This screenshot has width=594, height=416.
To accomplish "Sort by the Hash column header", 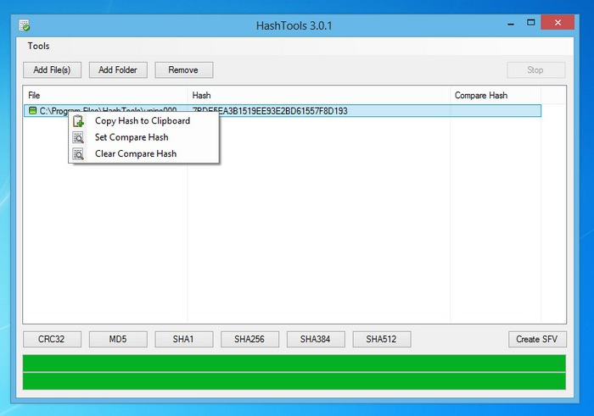I will (x=318, y=95).
